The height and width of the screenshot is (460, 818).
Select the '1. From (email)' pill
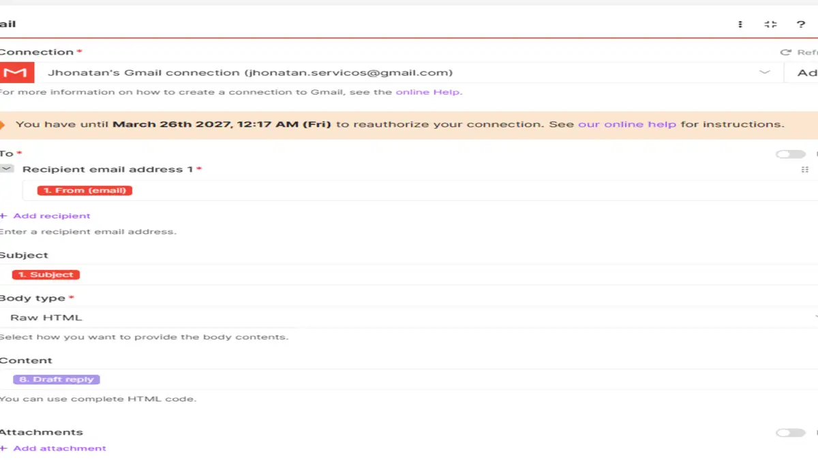(85, 191)
